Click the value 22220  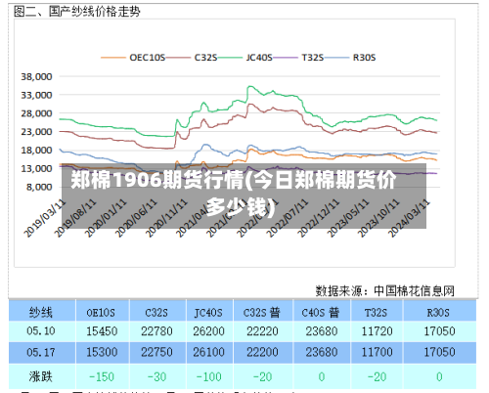[x=262, y=331]
